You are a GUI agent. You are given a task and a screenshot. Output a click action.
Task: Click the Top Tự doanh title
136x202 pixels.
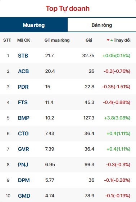click(x=68, y=9)
